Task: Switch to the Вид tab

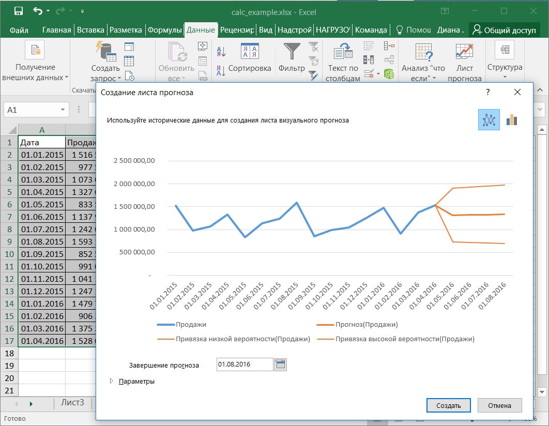Action: point(265,30)
